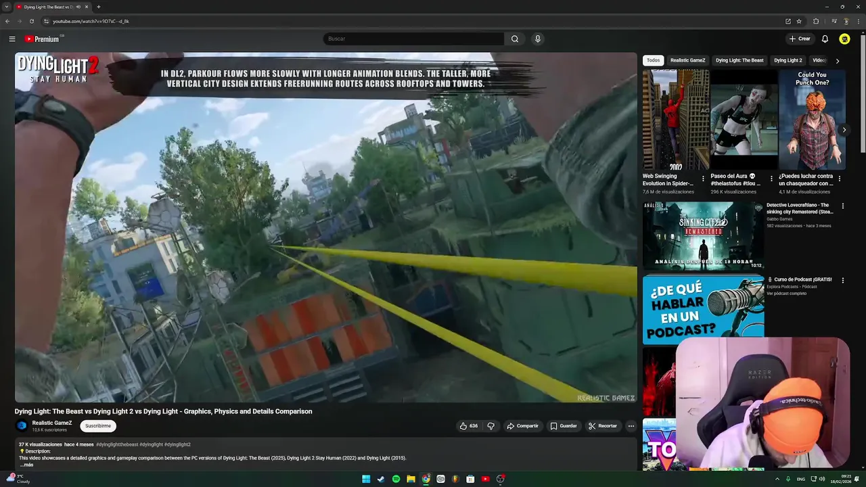Dislike the video

point(491,426)
